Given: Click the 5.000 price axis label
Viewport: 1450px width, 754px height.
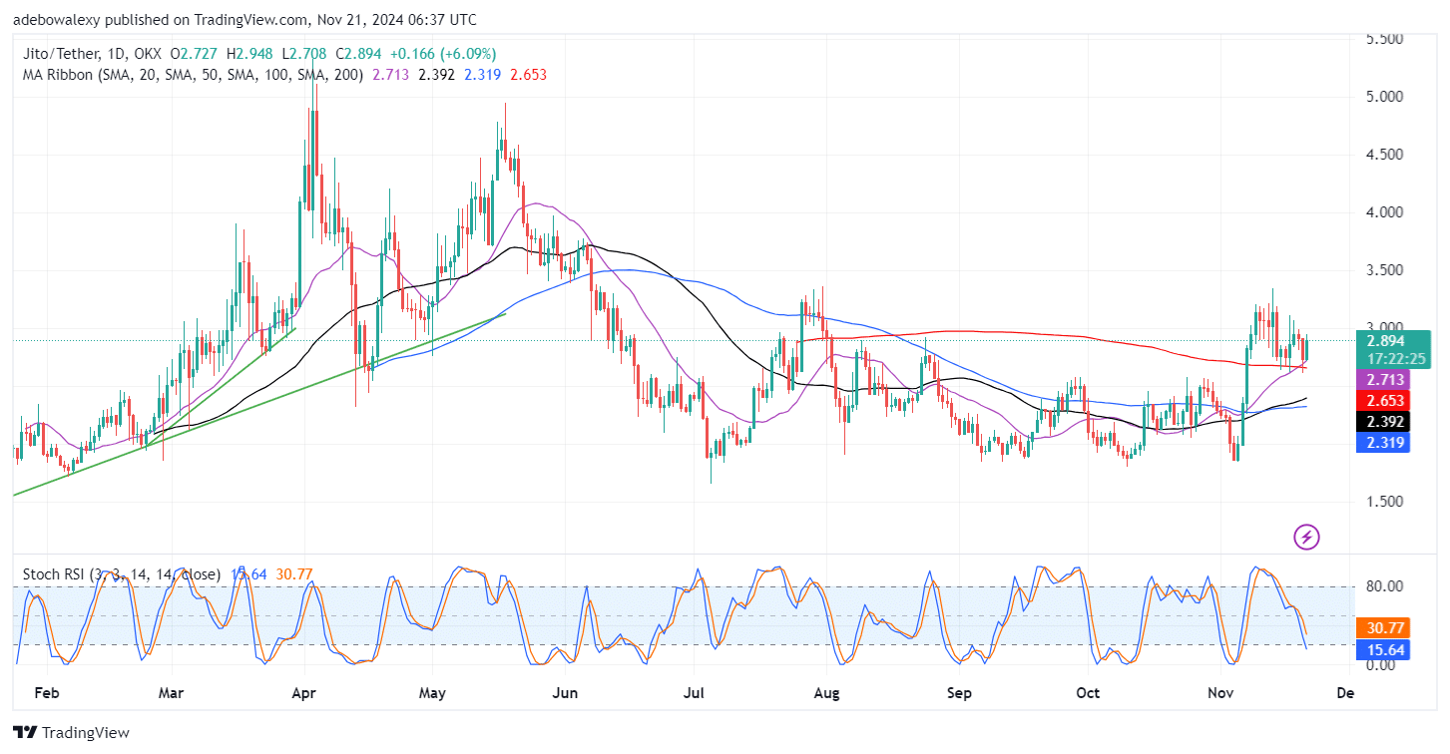Looking at the screenshot, I should click(1385, 97).
